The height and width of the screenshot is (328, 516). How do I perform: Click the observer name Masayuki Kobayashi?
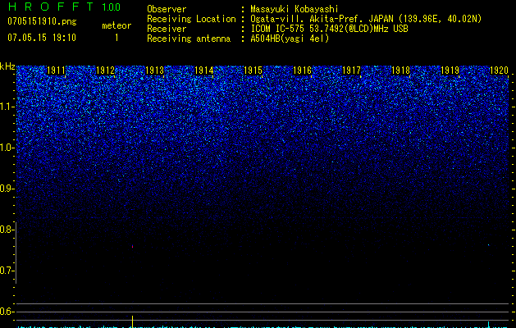(295, 9)
